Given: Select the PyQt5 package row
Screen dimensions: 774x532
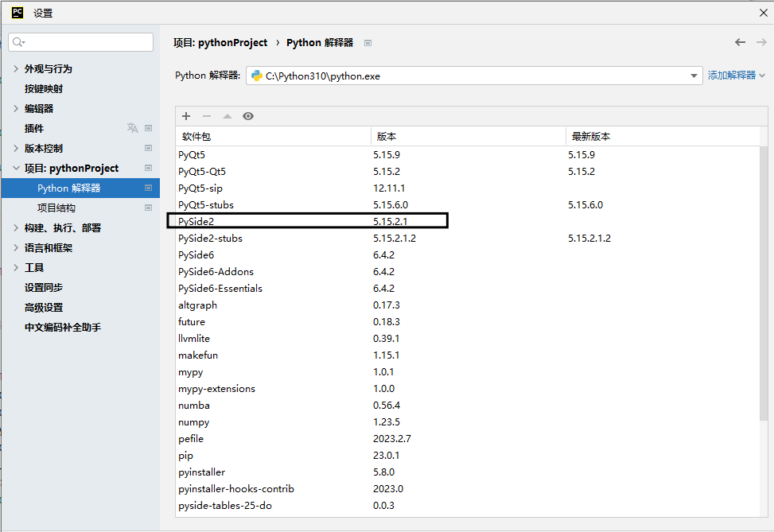Looking at the screenshot, I should (468, 154).
